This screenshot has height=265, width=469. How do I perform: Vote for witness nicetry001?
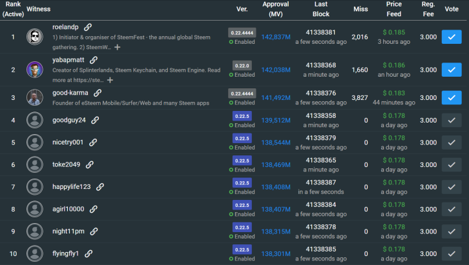(452, 142)
